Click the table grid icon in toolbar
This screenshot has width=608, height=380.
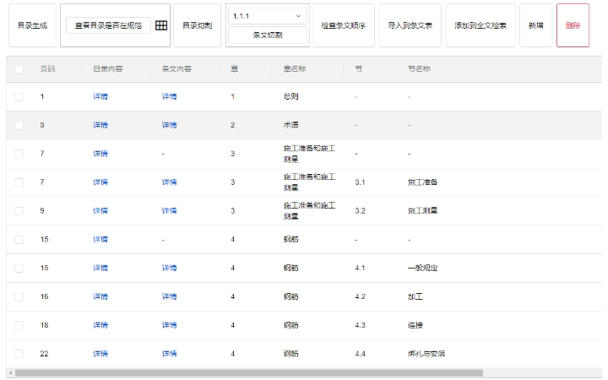[x=161, y=25]
